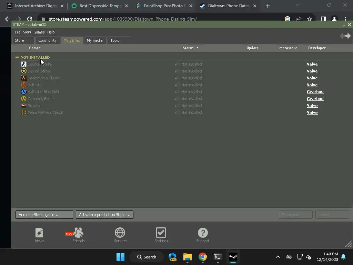Open File Explorer from taskbar
The height and width of the screenshot is (265, 353).
[187, 257]
